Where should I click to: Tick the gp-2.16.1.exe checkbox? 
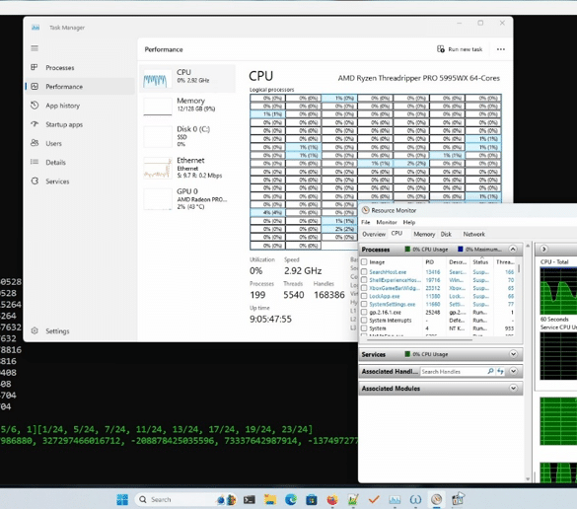(364, 312)
